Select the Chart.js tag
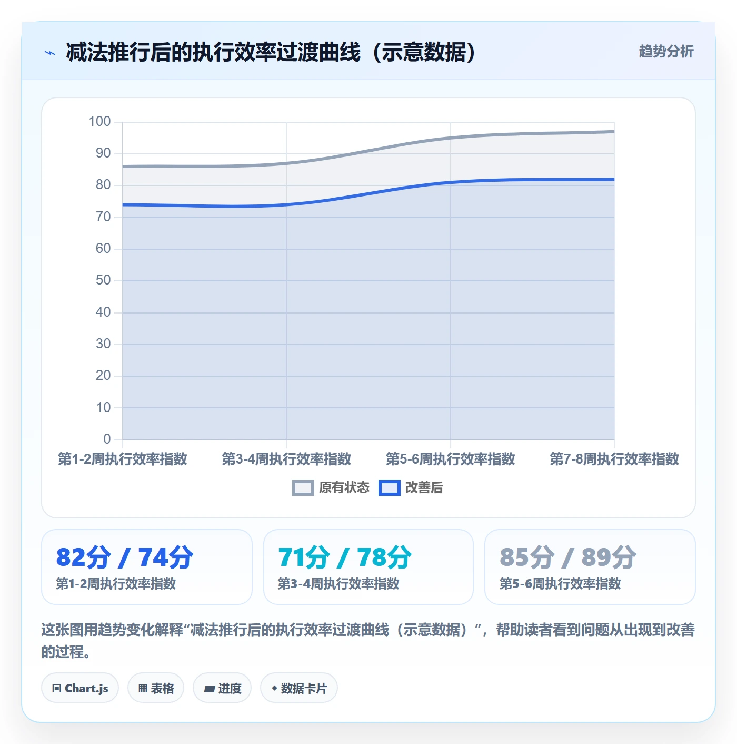 pyautogui.click(x=80, y=688)
